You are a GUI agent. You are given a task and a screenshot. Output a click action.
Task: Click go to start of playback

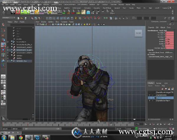(x=146, y=124)
